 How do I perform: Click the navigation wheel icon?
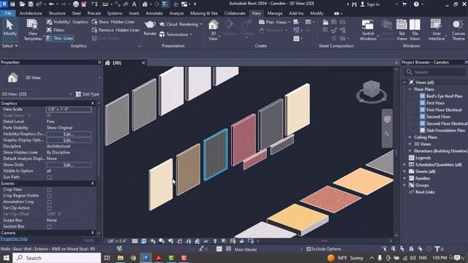[x=387, y=119]
